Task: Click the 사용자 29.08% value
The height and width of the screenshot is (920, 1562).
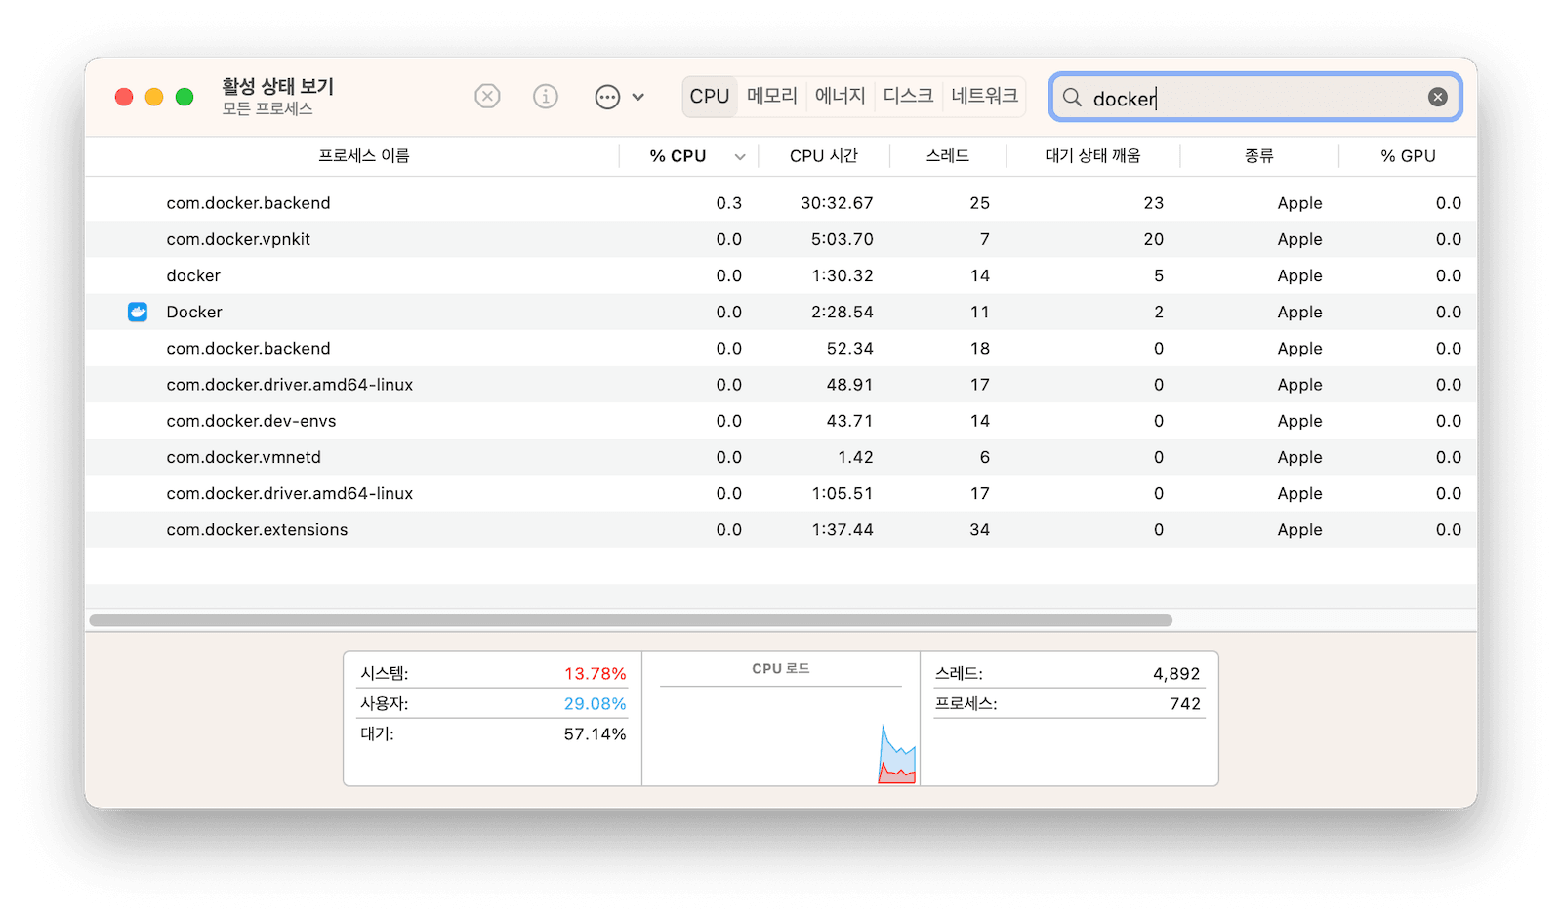Action: pos(595,704)
